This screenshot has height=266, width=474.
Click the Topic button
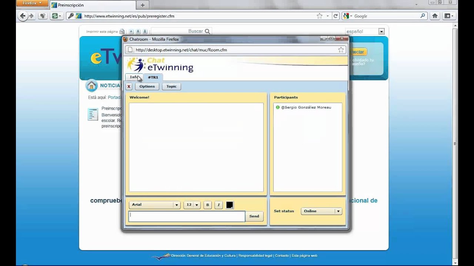[x=171, y=86]
